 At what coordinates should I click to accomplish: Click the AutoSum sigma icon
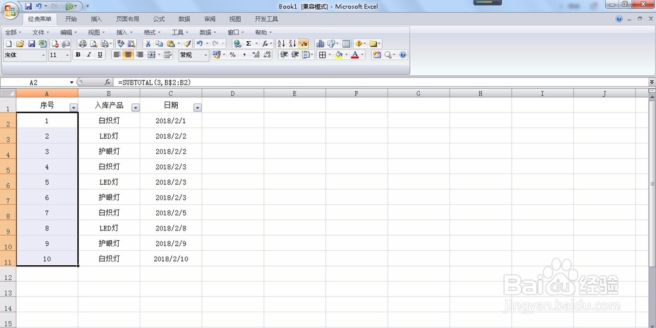[x=249, y=43]
